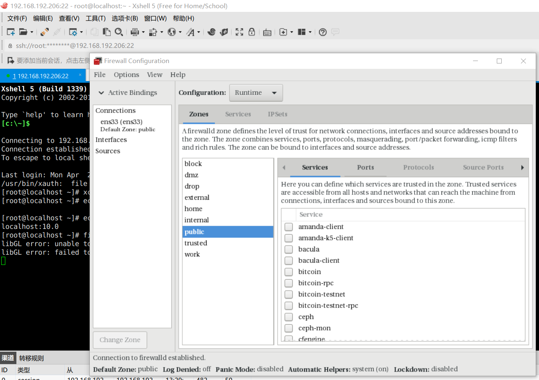Viewport: 539px width, 380px height.
Task: Click the Font 'A' icon
Action: tap(191, 32)
